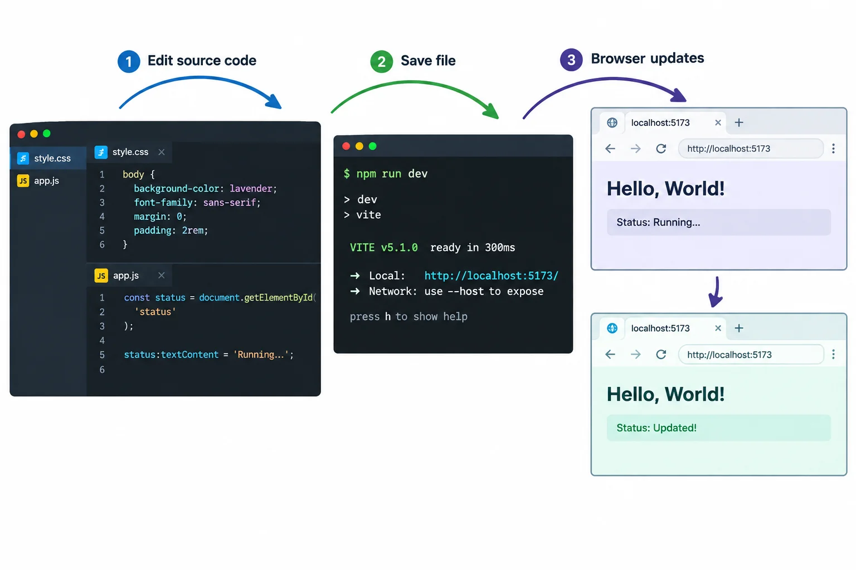
Task: Click the 'font-family: sans-serif;' line in style.css
Action: pyautogui.click(x=197, y=203)
